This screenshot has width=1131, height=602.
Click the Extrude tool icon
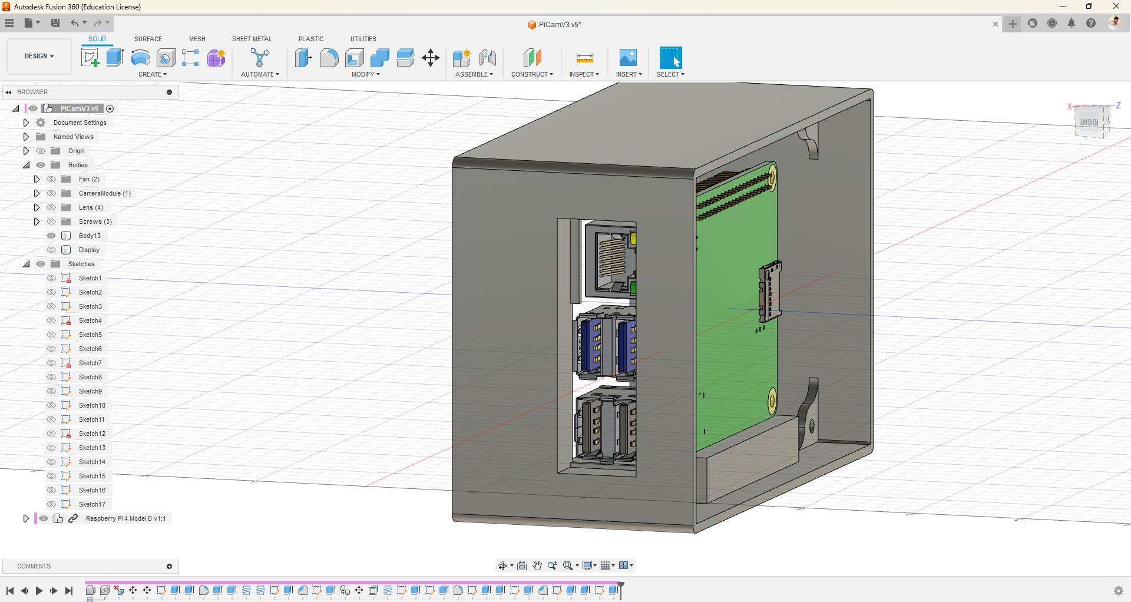pyautogui.click(x=115, y=58)
